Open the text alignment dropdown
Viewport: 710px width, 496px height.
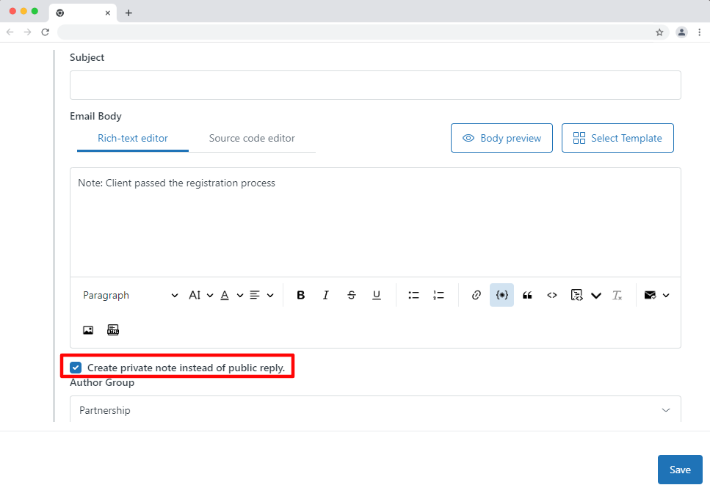coord(261,295)
